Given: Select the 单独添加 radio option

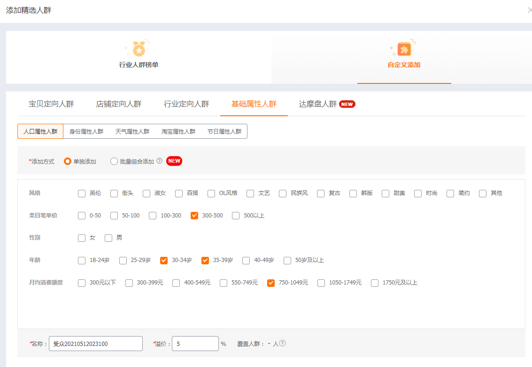Looking at the screenshot, I should tap(68, 162).
